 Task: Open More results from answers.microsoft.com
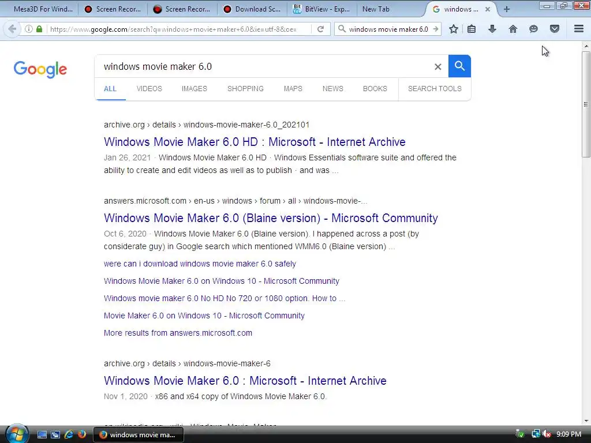(x=178, y=333)
